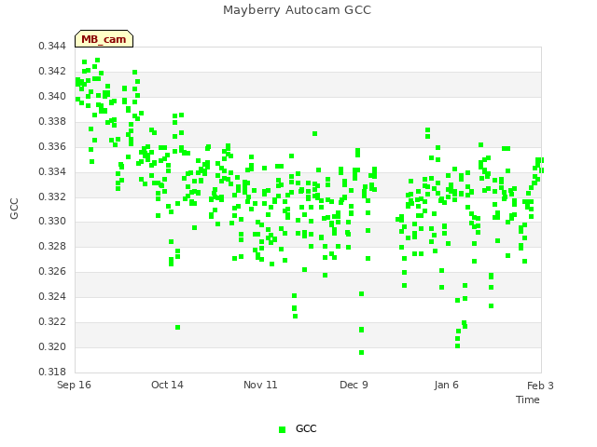Image resolution: width=597 pixels, height=447 pixels.
Task: Click the 0.328 y-axis value
Action: tap(52, 246)
